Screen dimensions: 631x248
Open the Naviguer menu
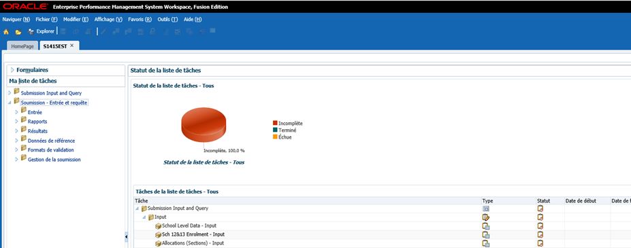(x=16, y=19)
